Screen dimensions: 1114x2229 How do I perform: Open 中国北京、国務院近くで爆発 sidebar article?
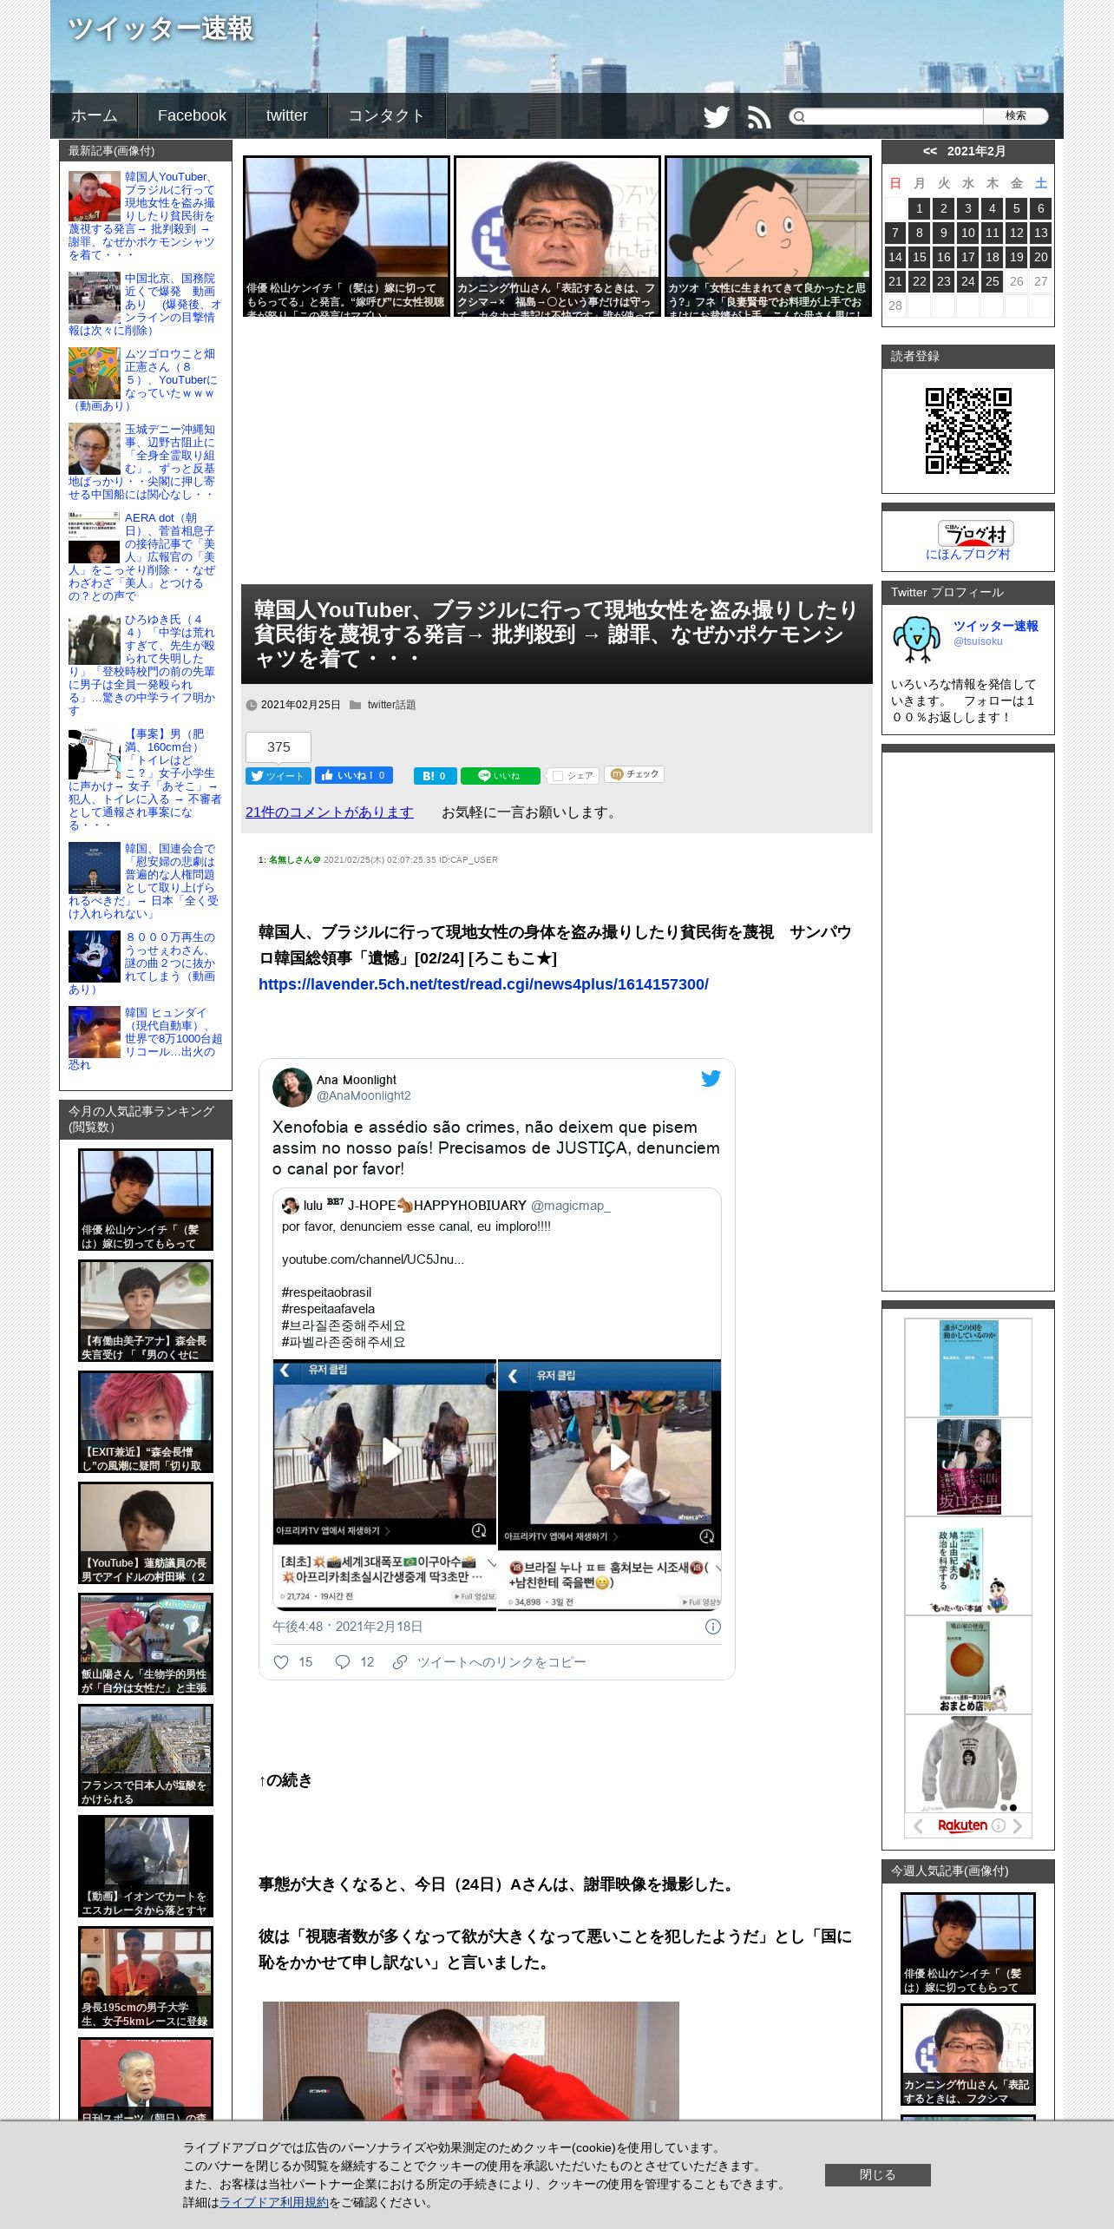tap(145, 304)
